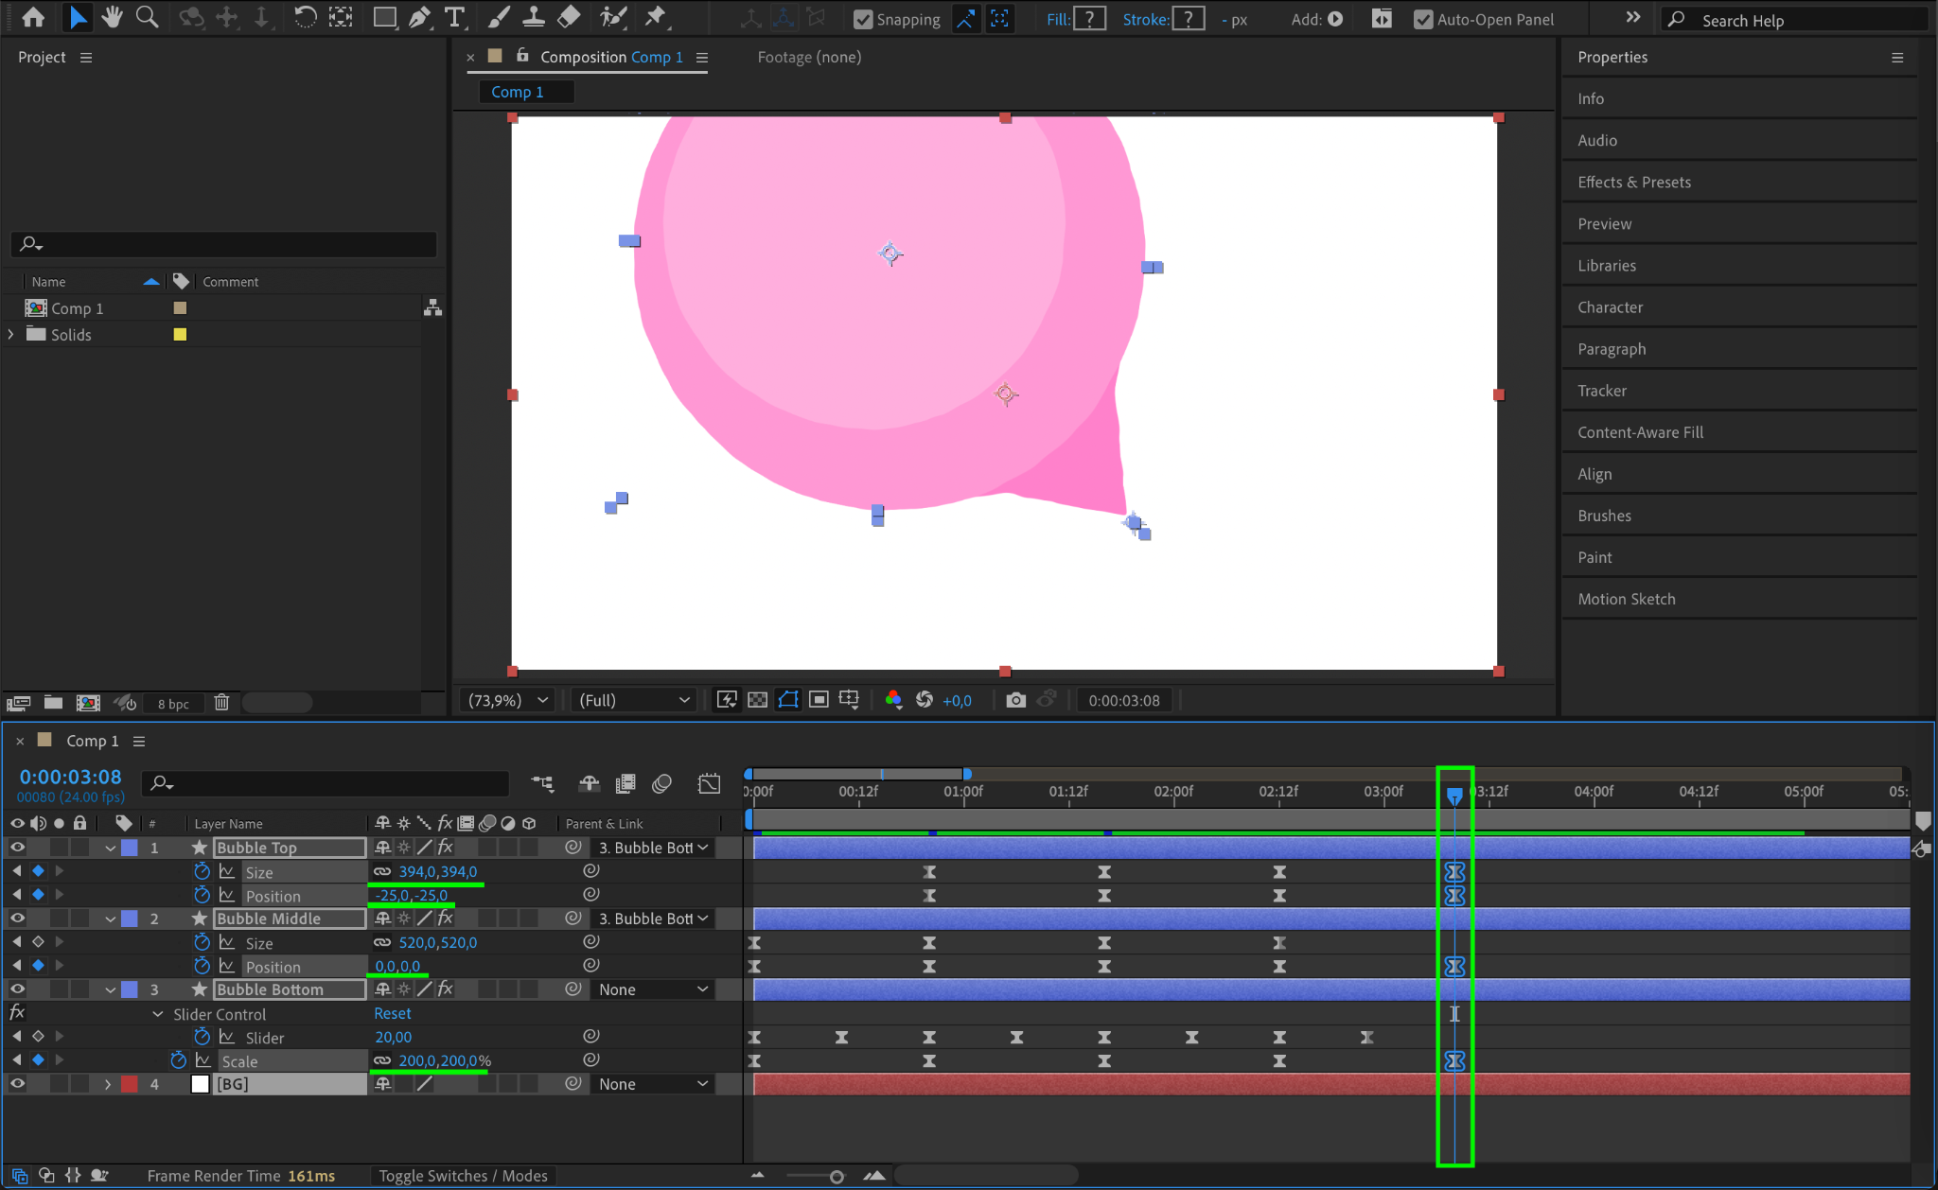Hide the Bubble Middle layer
This screenshot has height=1190, width=1938.
[x=17, y=919]
